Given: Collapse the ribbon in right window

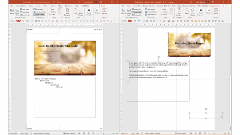Looking at the screenshot, I should (230, 18).
